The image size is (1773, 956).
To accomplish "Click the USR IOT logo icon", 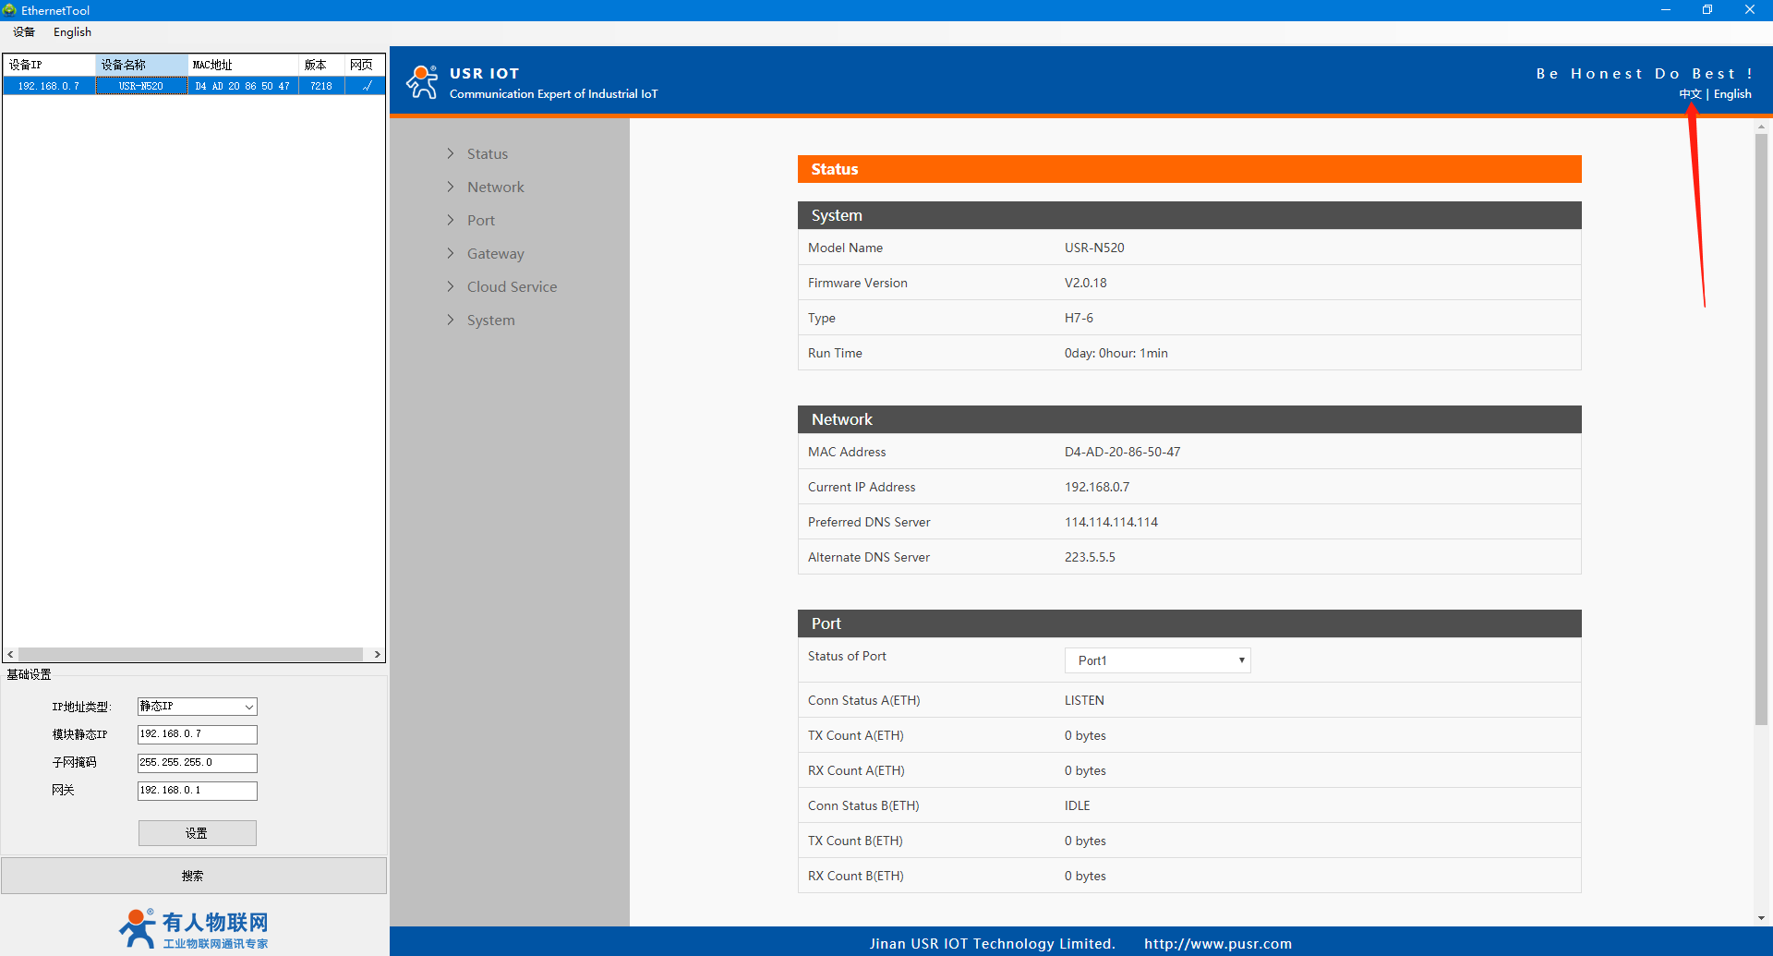I will [422, 82].
